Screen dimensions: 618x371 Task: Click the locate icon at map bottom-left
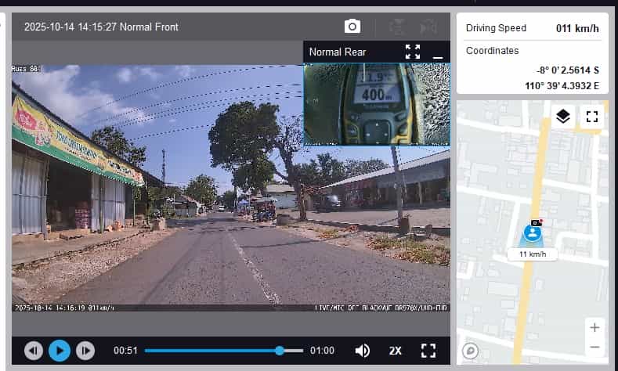click(471, 351)
